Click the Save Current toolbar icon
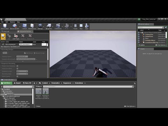The image size is (168, 126). click(5, 26)
